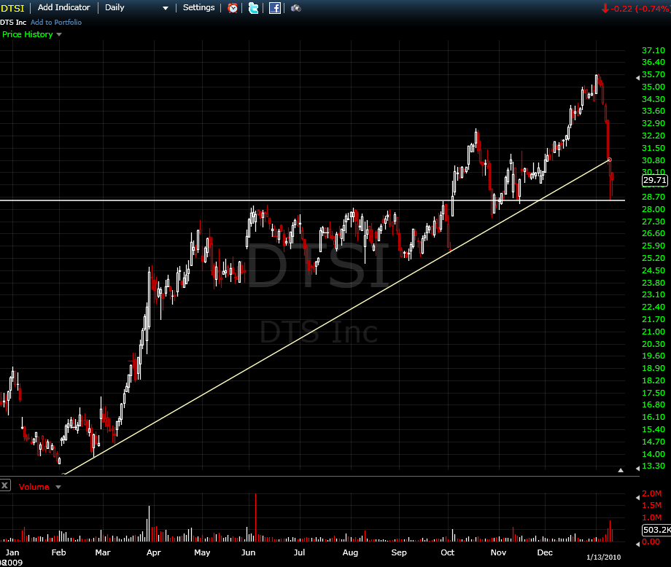This screenshot has height=567, width=671.
Task: Select the horizontal support line at 28.50
Action: tap(312, 200)
